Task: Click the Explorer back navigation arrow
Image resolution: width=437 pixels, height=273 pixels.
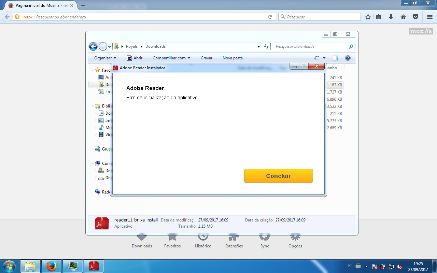Action: [93, 46]
